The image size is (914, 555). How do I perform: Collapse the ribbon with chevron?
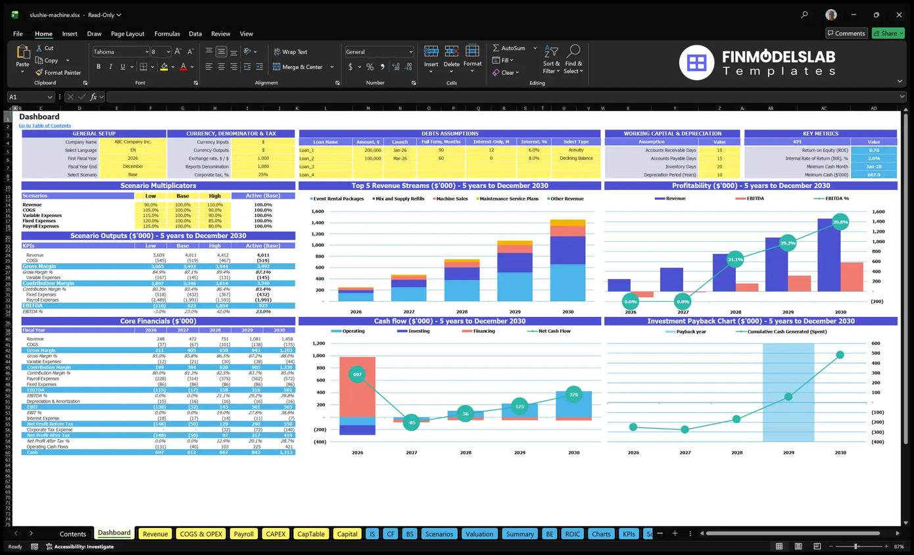coord(900,81)
